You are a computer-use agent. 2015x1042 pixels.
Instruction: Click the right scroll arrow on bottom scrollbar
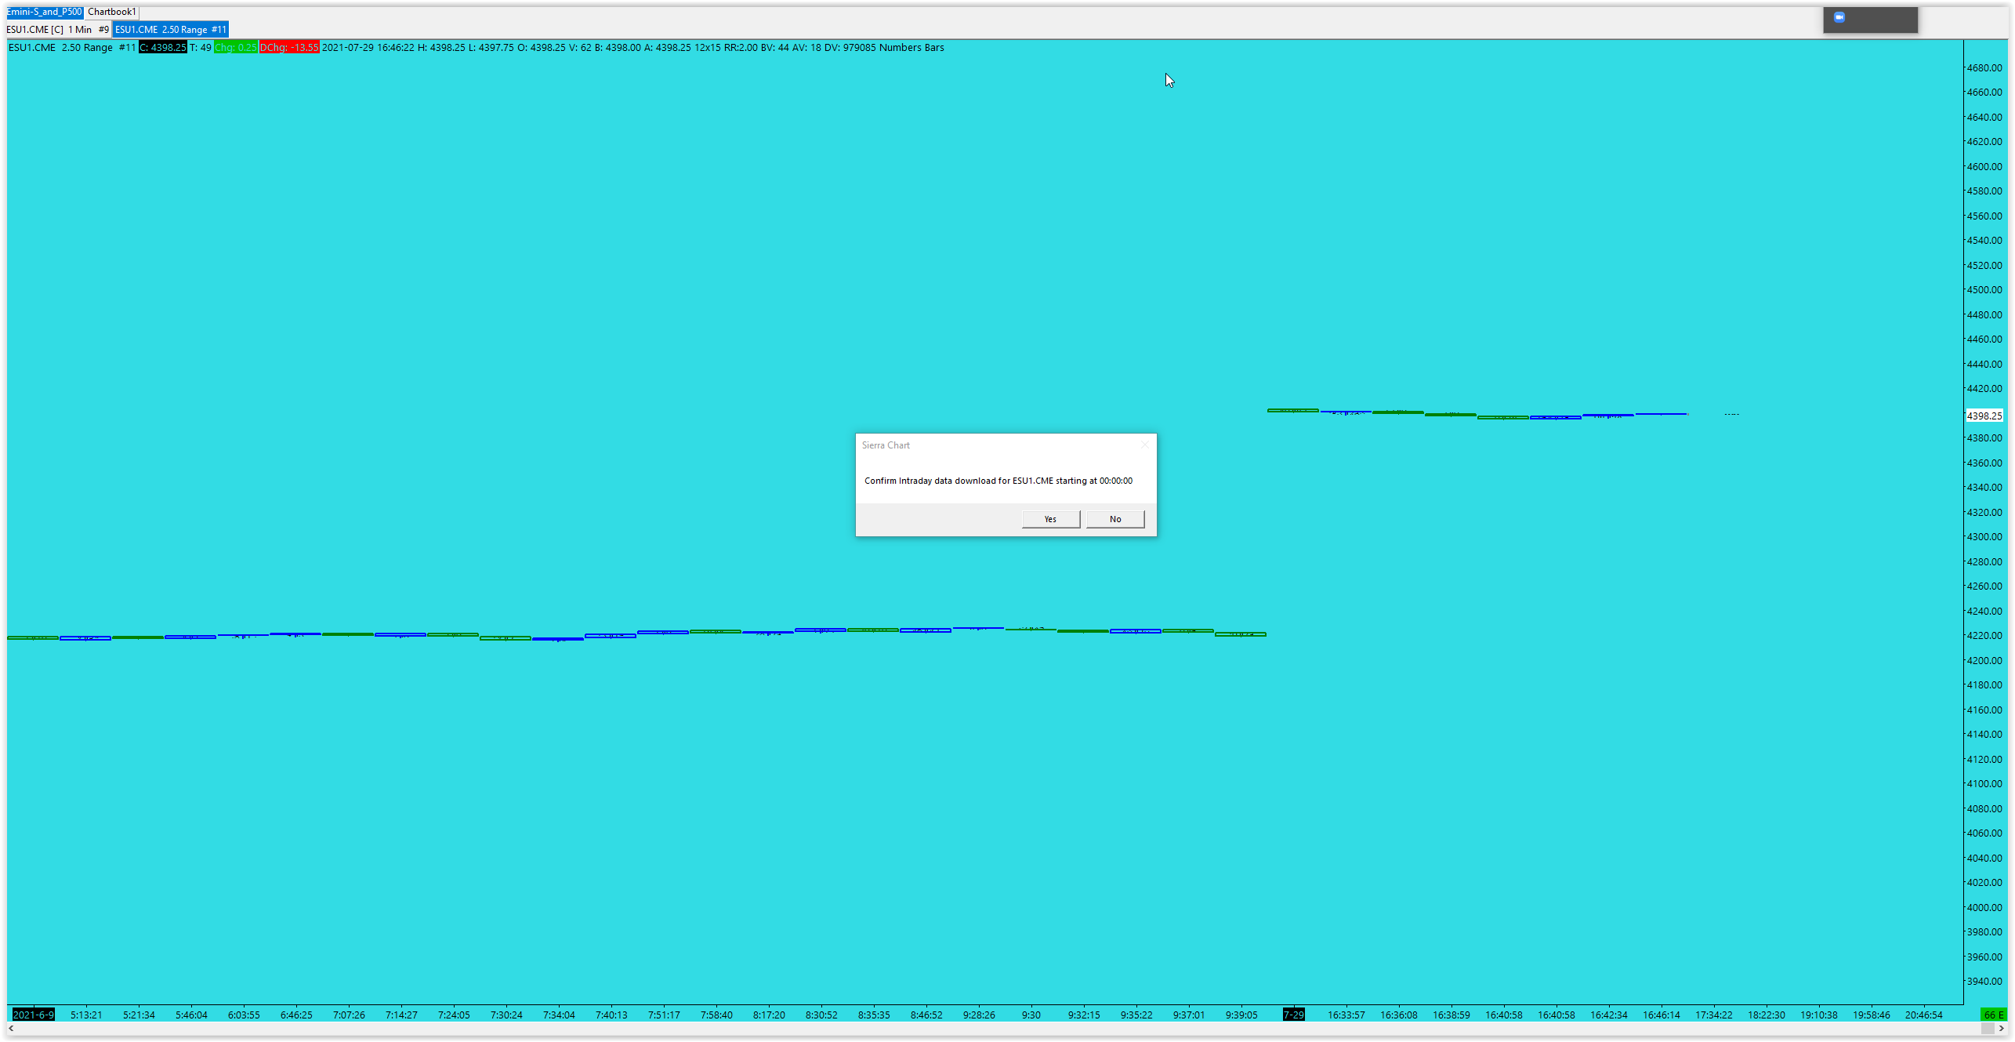coord(2001,1028)
